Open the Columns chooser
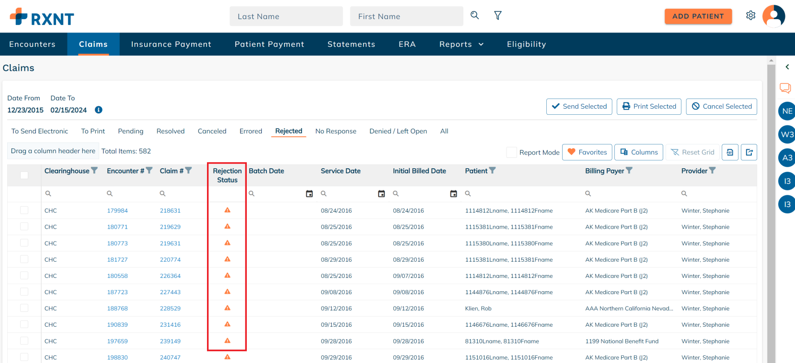Image resolution: width=795 pixels, height=363 pixels. [x=639, y=152]
